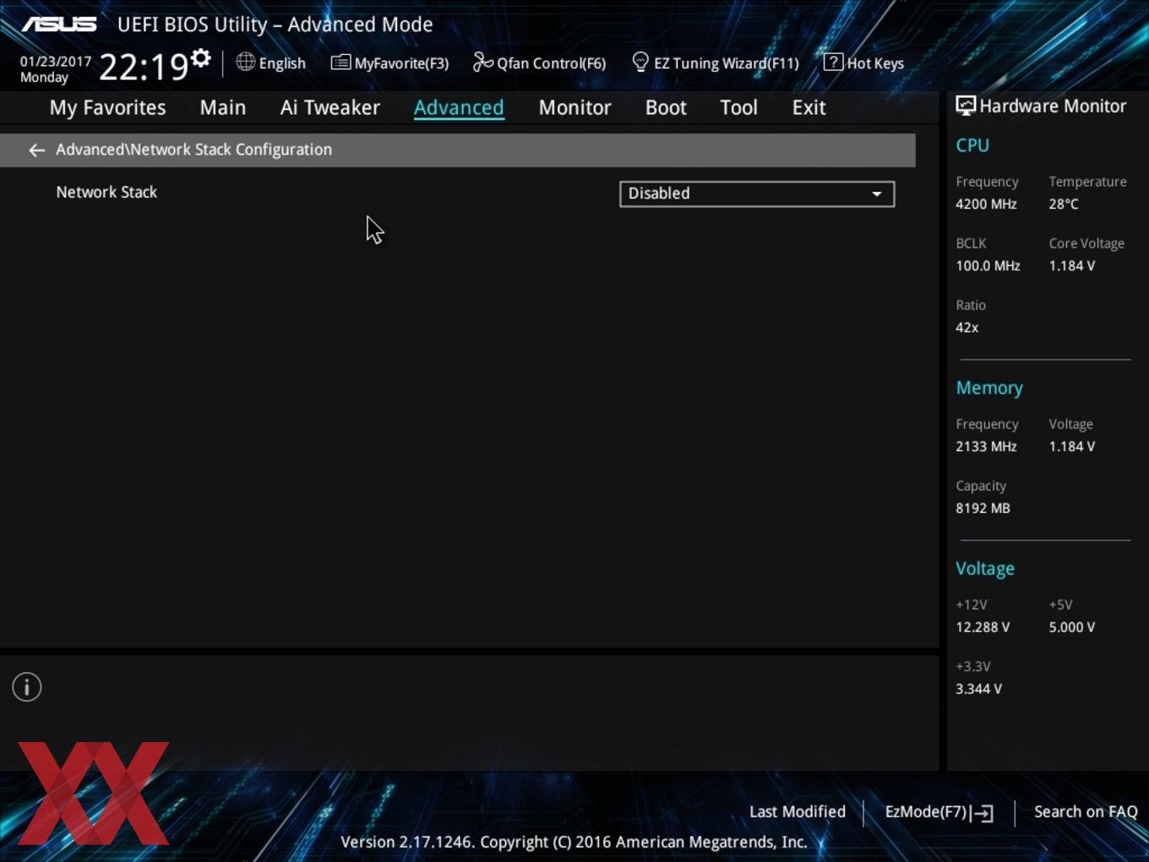Viewport: 1149px width, 862px height.
Task: Click the 42x ratio value
Action: (x=967, y=327)
